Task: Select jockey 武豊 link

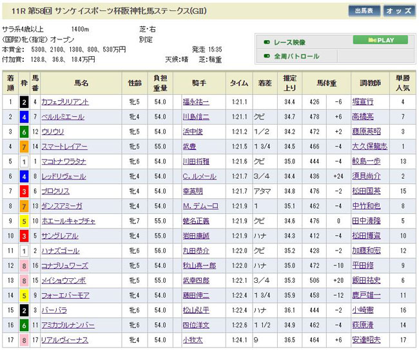Action: click(189, 147)
